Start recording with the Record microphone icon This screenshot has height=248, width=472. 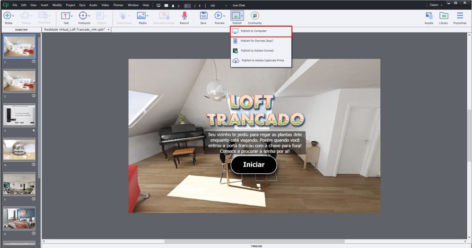point(184,16)
